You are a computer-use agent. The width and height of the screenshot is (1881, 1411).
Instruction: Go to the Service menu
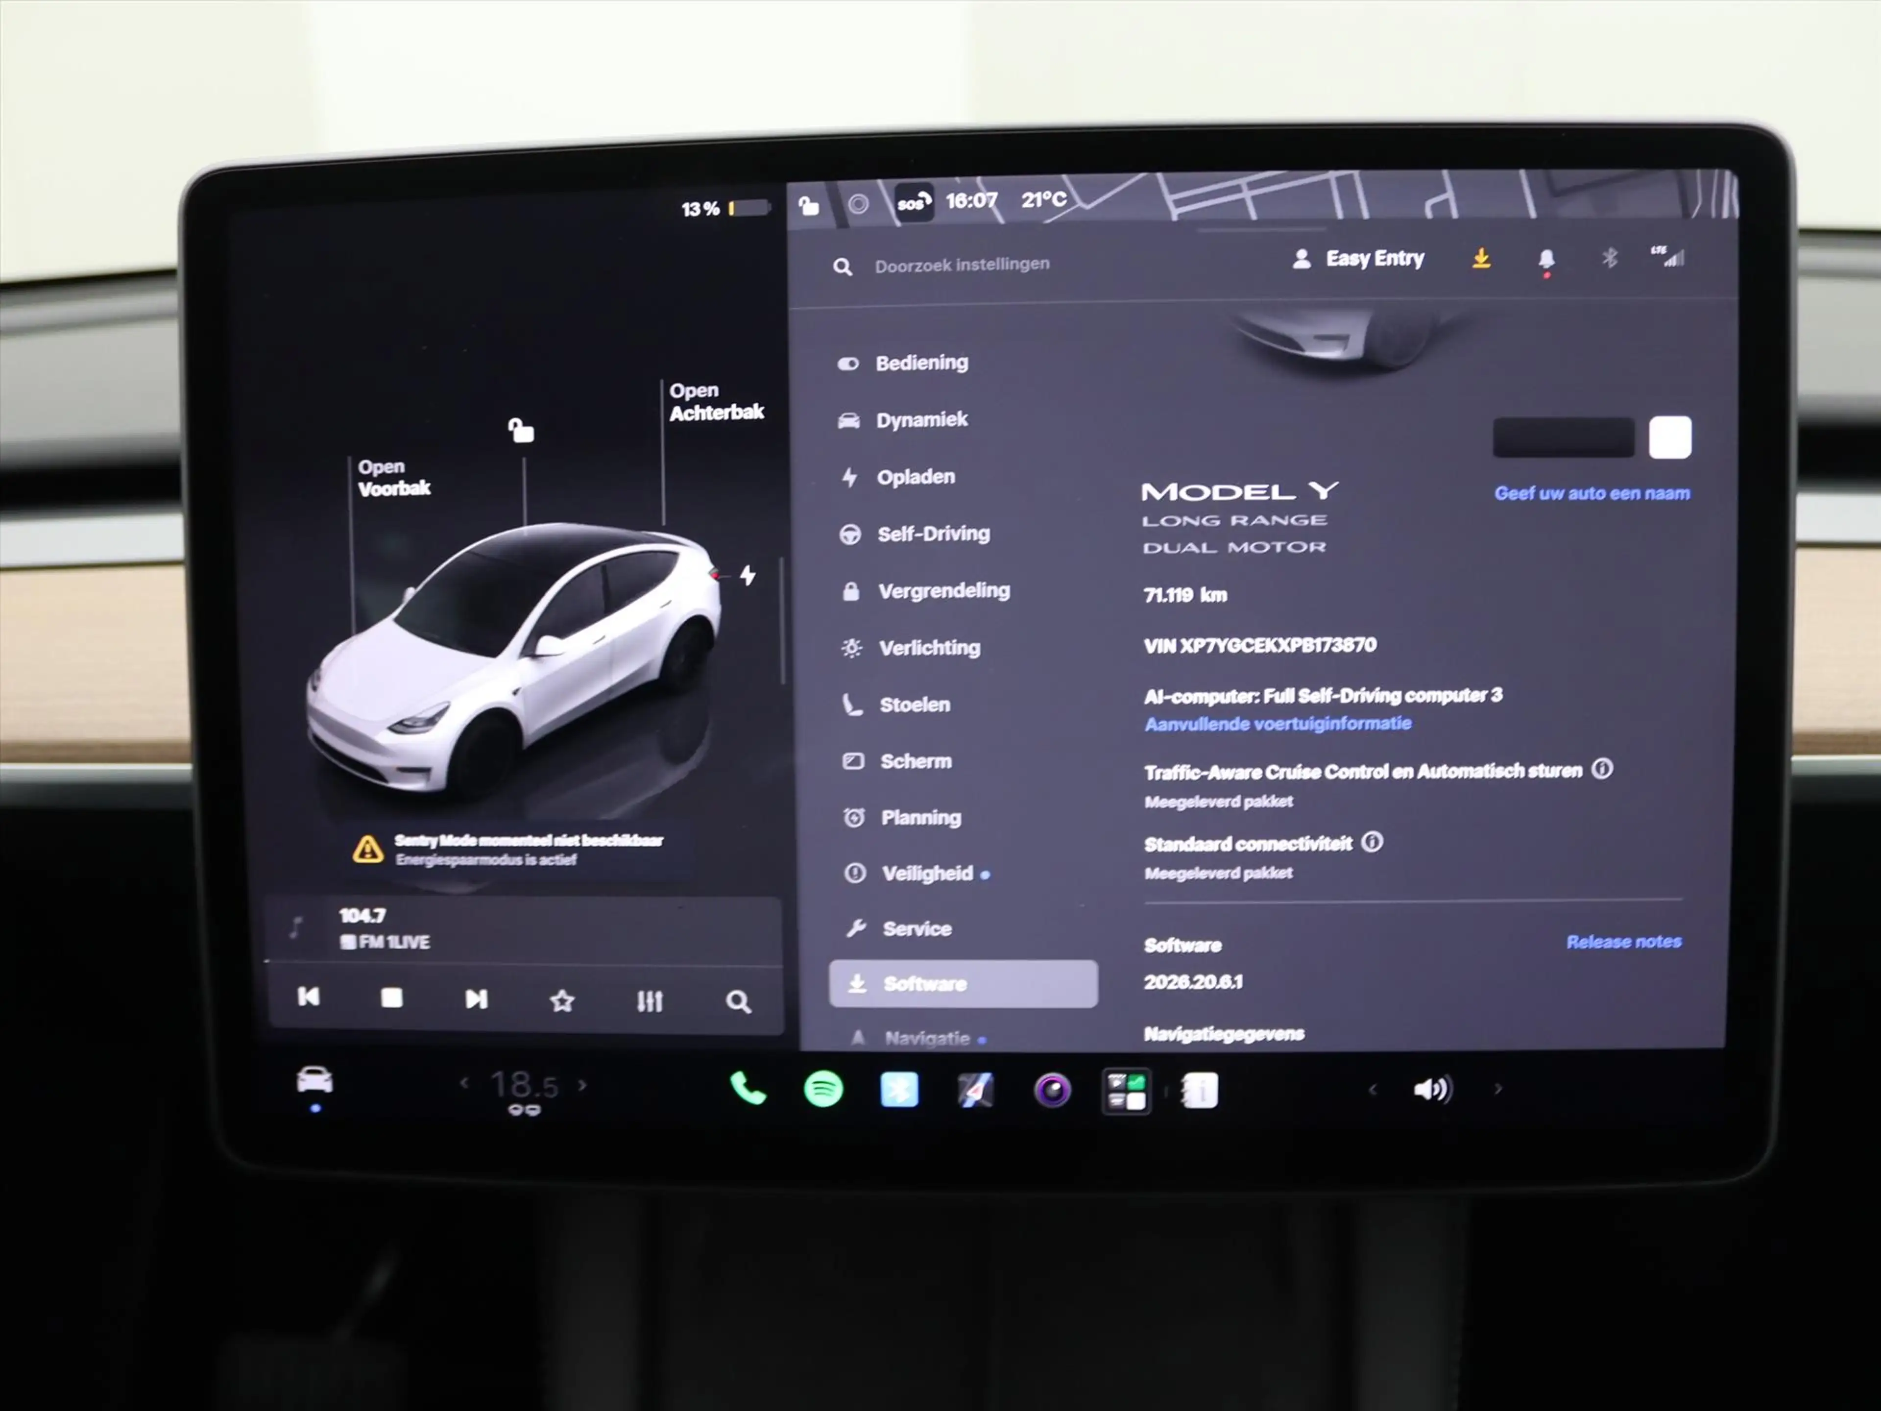pyautogui.click(x=899, y=929)
